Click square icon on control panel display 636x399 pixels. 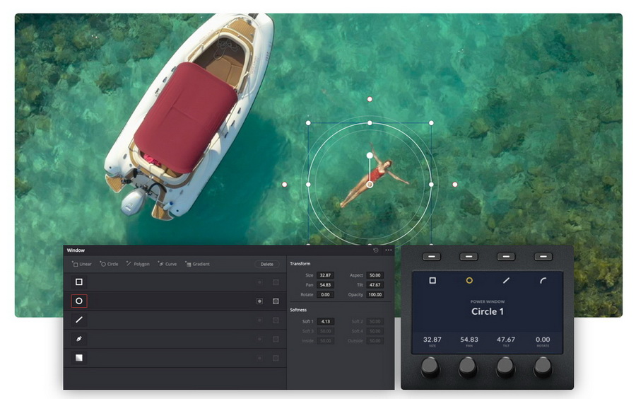[x=432, y=280]
